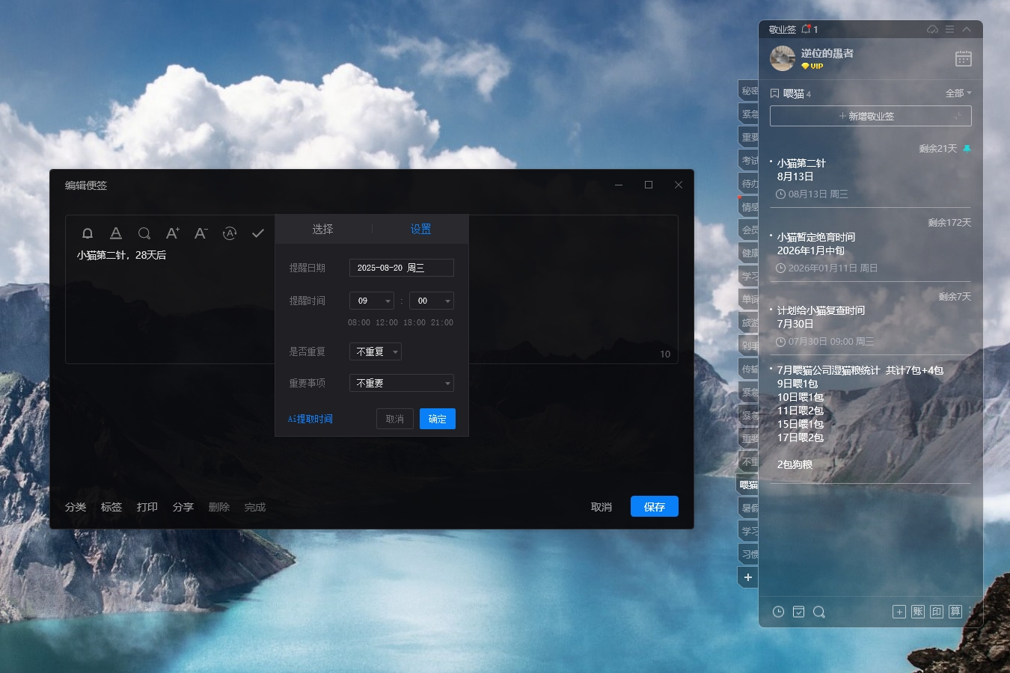Viewport: 1010px width, 673px height.
Task: Click 标签 at editor bottom
Action: (x=111, y=507)
